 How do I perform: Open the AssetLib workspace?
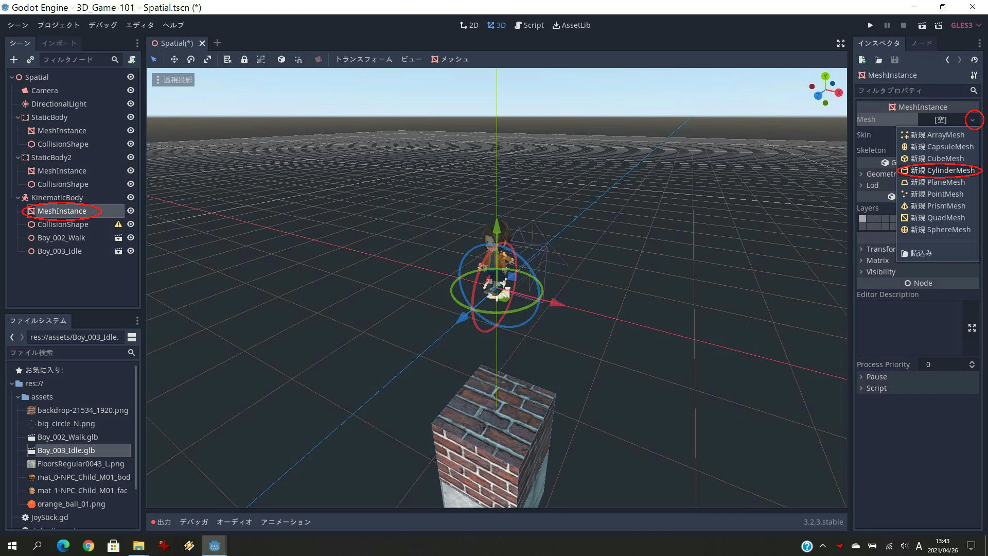tap(571, 25)
